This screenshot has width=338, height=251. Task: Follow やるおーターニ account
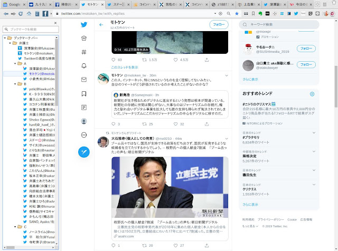[306, 49]
